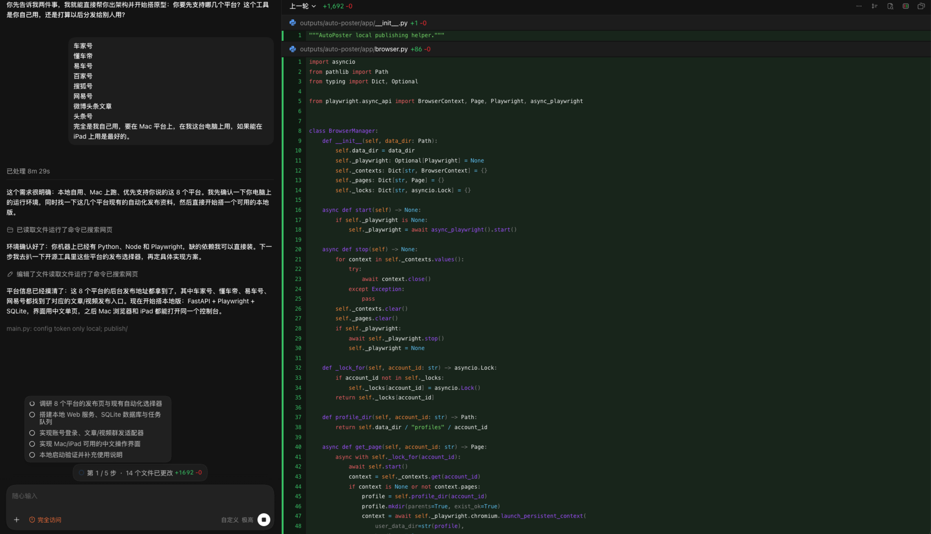931x534 pixels.
Task: Click the status line main.py: config token only local
Action: pyautogui.click(x=67, y=329)
